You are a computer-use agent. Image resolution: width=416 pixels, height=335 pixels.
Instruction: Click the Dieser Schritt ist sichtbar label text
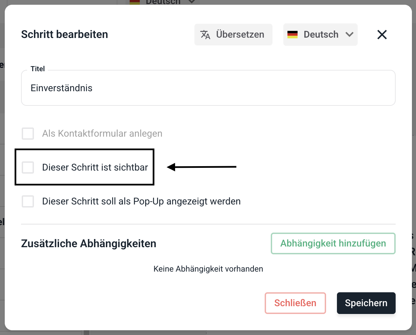coord(95,167)
